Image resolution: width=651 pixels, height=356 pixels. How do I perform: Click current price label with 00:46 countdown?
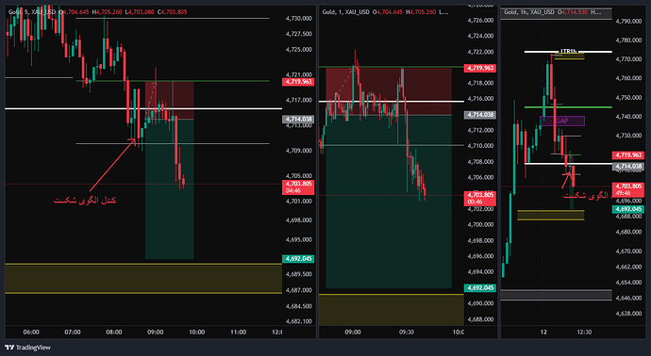coord(480,199)
